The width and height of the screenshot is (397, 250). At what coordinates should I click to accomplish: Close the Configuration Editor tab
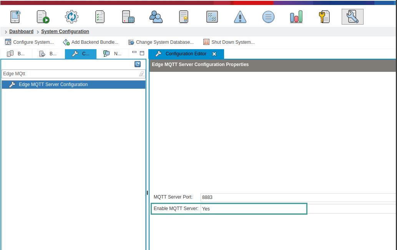tap(214, 54)
